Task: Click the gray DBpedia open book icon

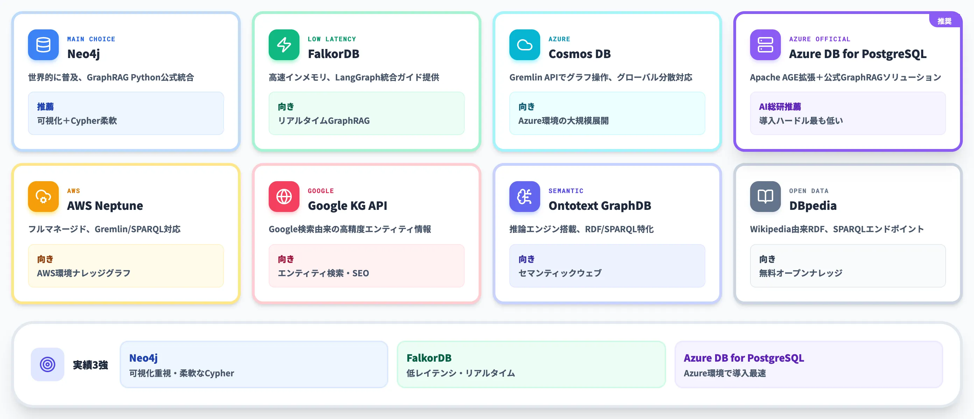Action: point(765,196)
